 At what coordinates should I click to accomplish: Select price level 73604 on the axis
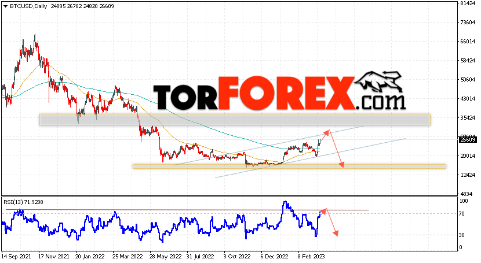(468, 23)
